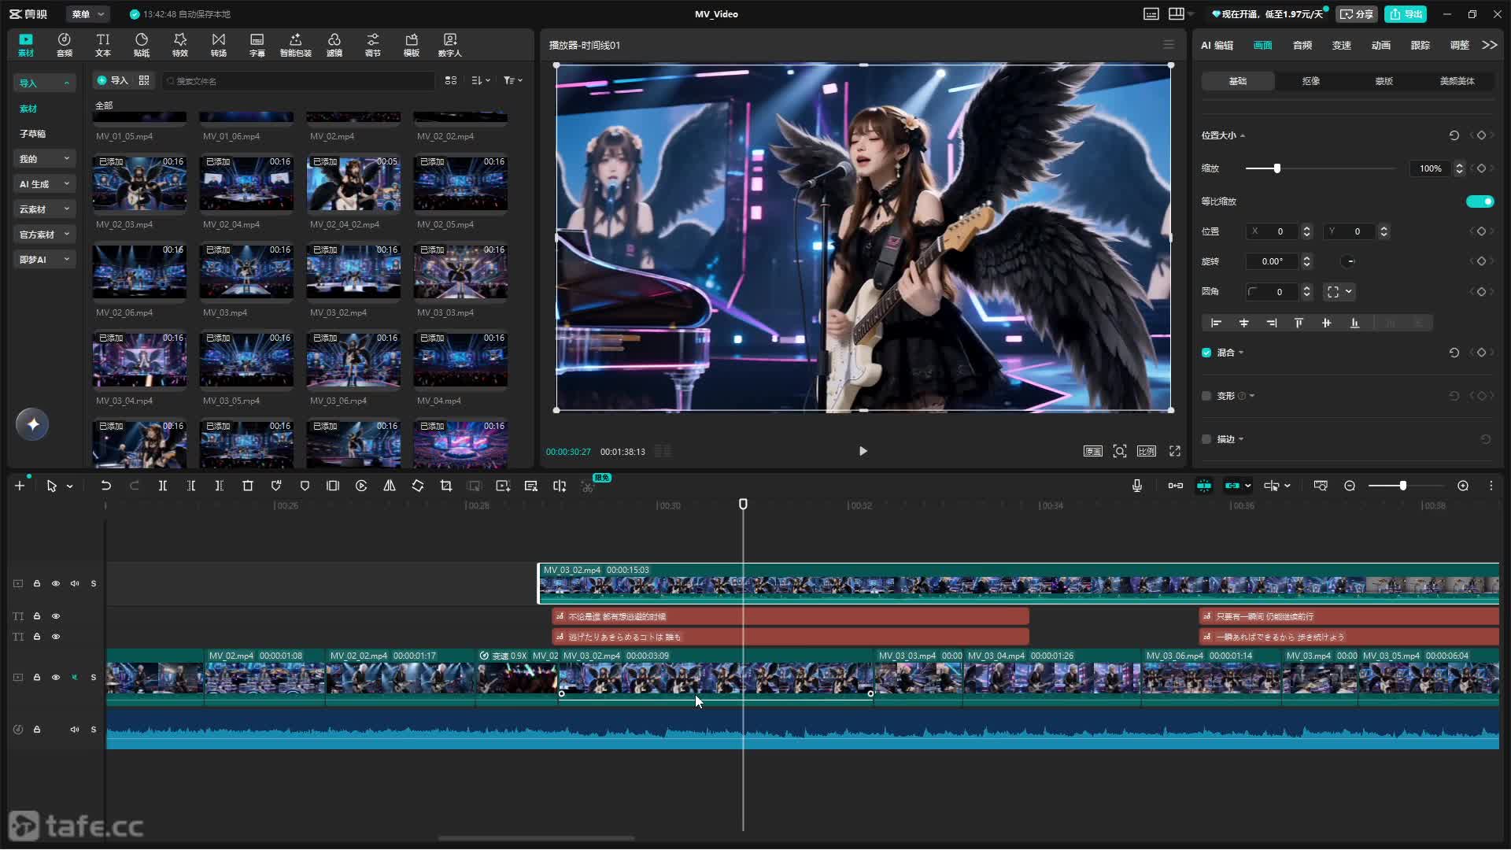Click the 缩放 scale slider handle

point(1276,168)
